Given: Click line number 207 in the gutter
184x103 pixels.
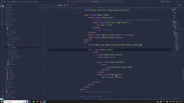Looking at the screenshot, I should click(45, 50).
